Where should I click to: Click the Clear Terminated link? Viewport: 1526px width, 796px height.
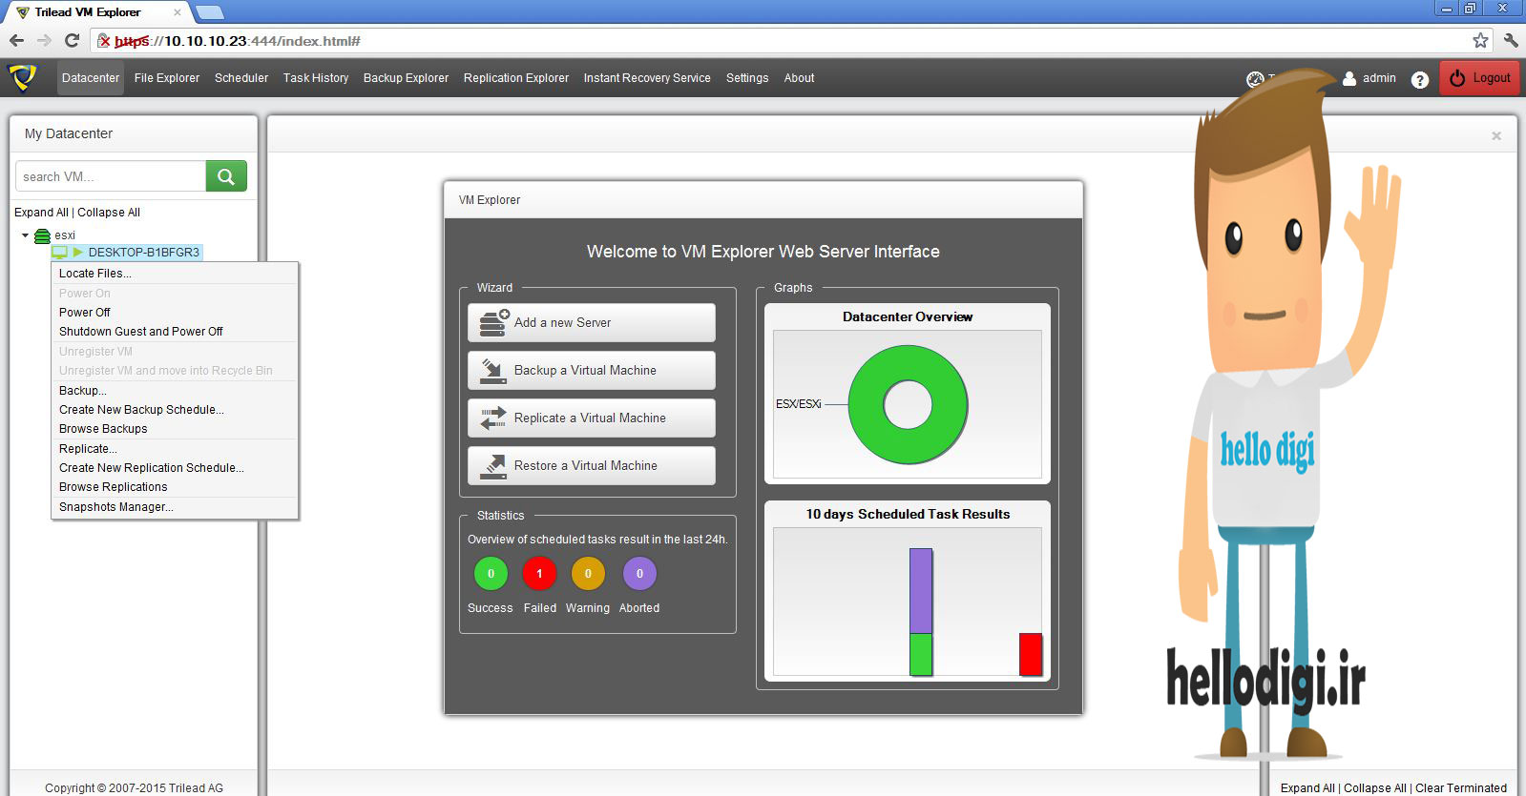tap(1461, 788)
